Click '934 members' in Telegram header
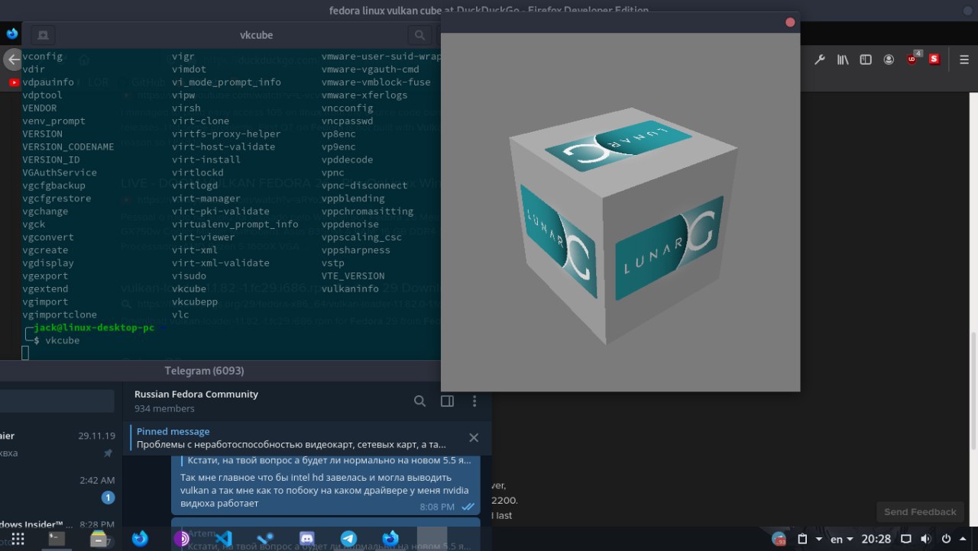 (164, 409)
